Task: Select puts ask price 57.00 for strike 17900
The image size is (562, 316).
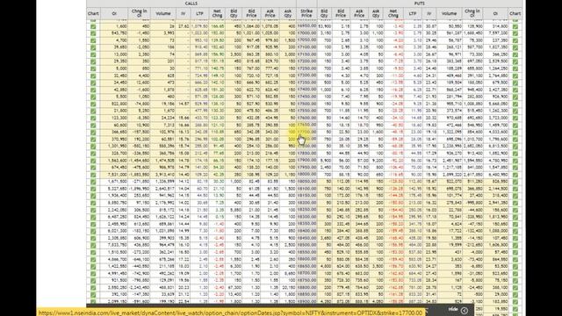Action: [x=363, y=160]
